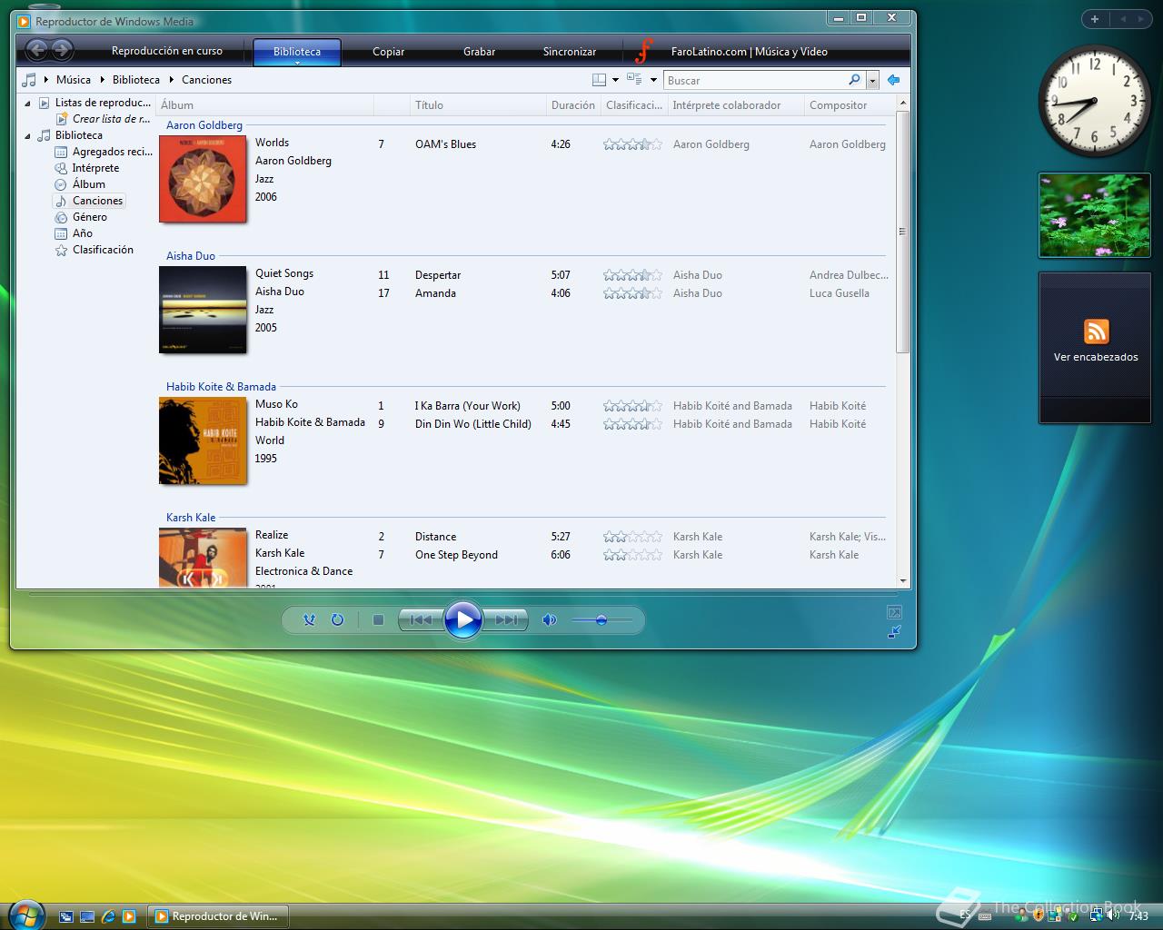Launch Internet Explorer from the Quick Launch bar

coord(108,916)
